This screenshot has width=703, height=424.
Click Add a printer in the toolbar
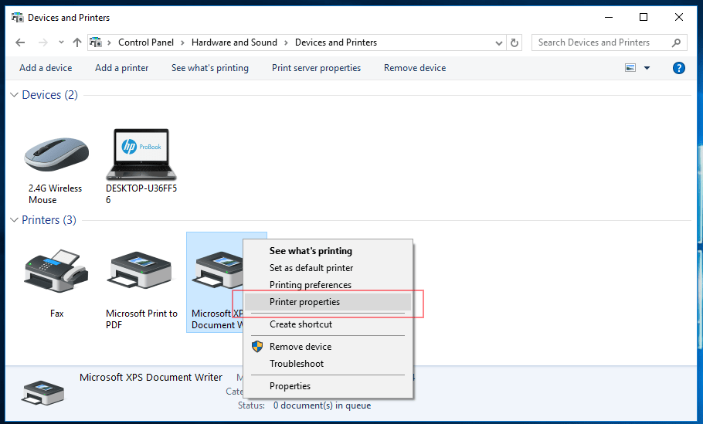tap(121, 68)
